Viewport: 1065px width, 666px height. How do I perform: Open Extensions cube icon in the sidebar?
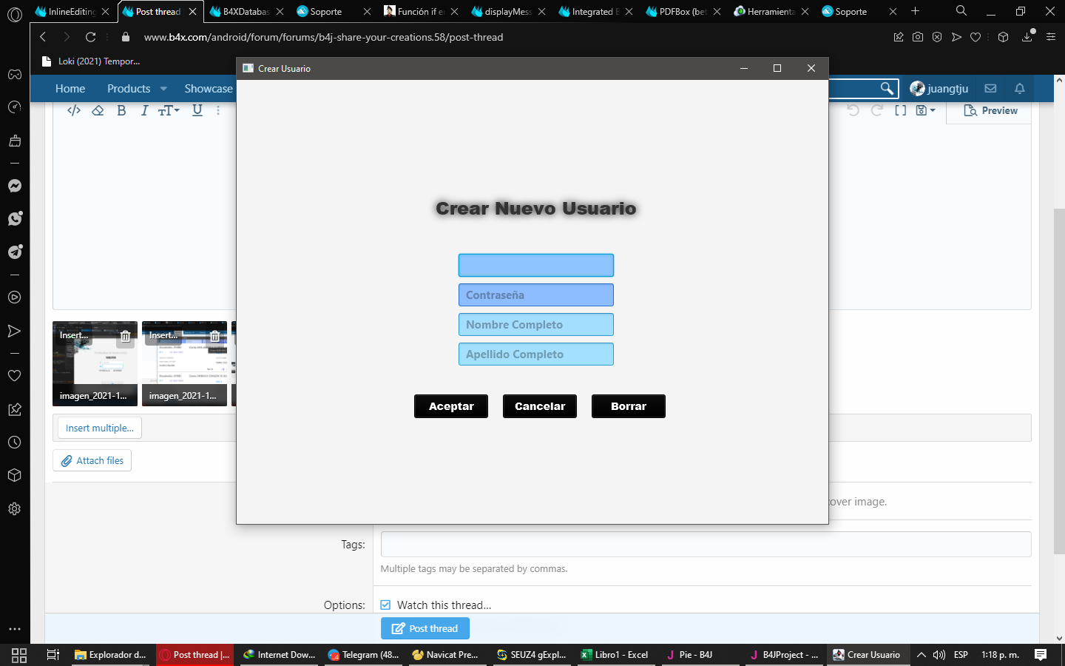[15, 475]
